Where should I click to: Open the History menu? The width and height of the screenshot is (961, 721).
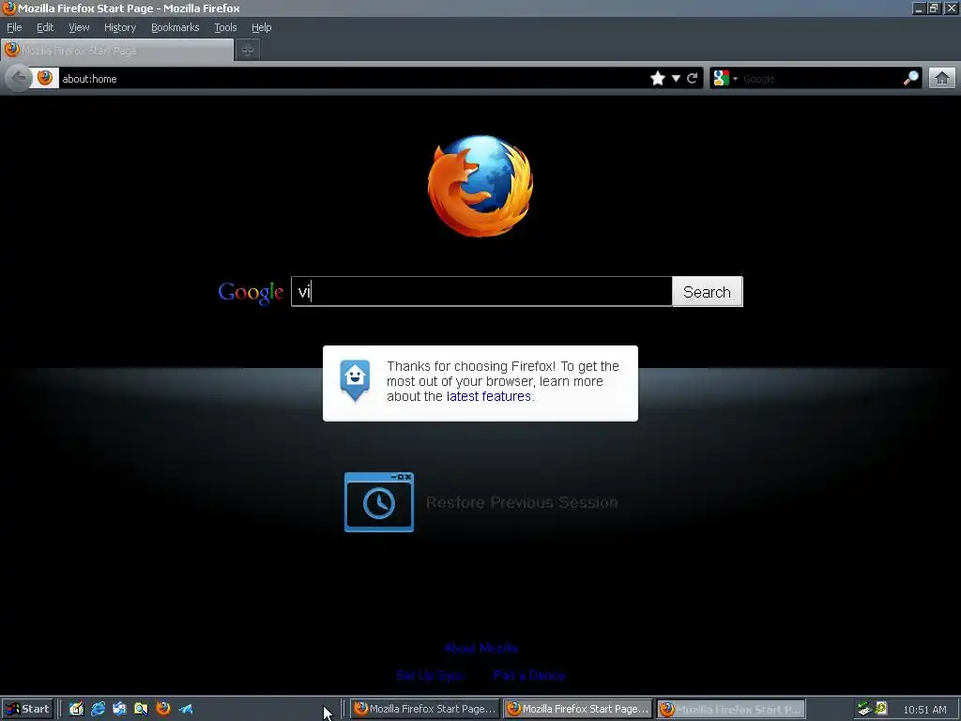(x=120, y=27)
